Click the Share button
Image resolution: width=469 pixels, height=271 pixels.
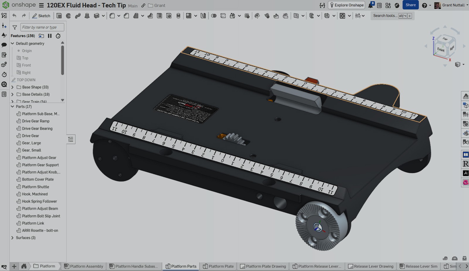pyautogui.click(x=410, y=5)
